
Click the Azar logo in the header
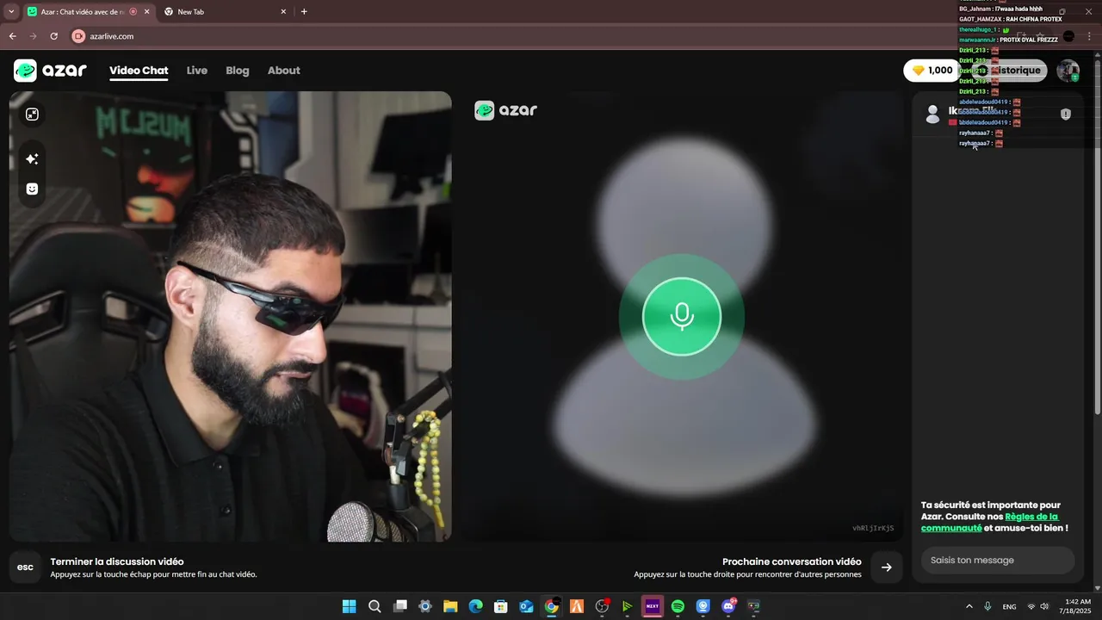(50, 71)
